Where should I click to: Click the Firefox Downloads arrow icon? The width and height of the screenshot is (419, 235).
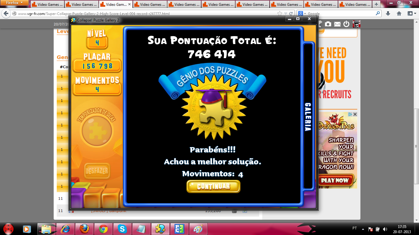tap(388, 13)
